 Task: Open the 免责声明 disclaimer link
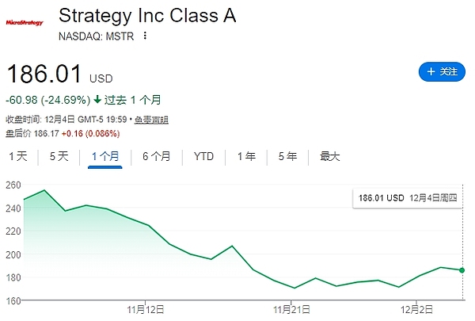tap(151, 120)
